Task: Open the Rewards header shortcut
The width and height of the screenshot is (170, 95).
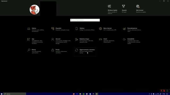Action: [124, 9]
